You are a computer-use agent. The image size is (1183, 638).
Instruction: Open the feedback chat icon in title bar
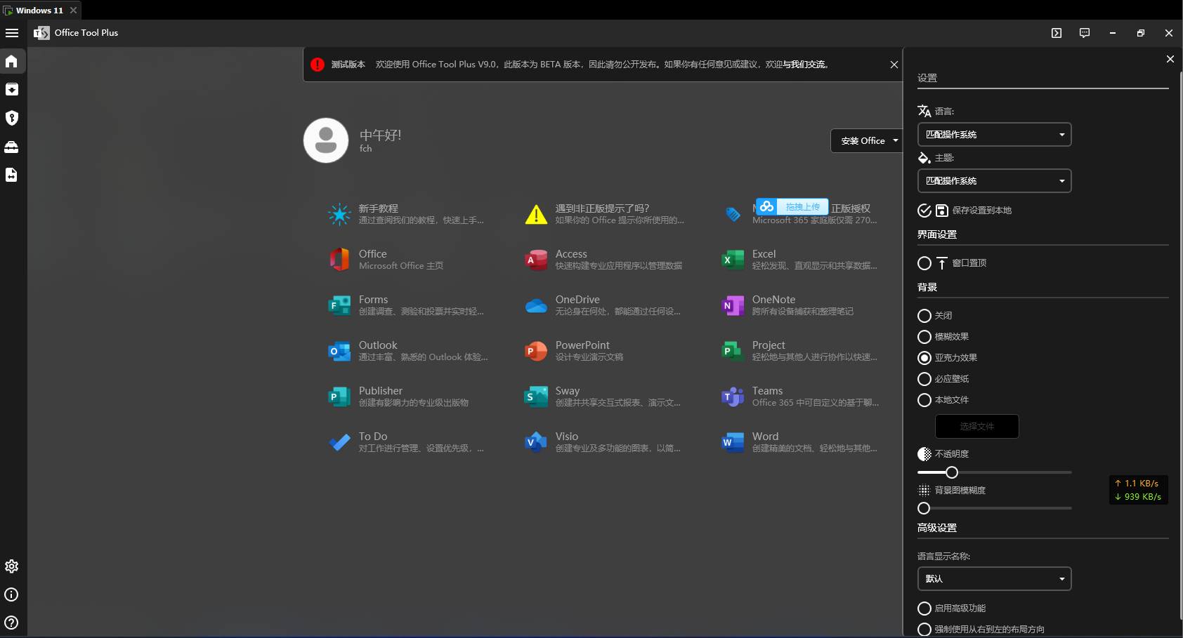1084,32
